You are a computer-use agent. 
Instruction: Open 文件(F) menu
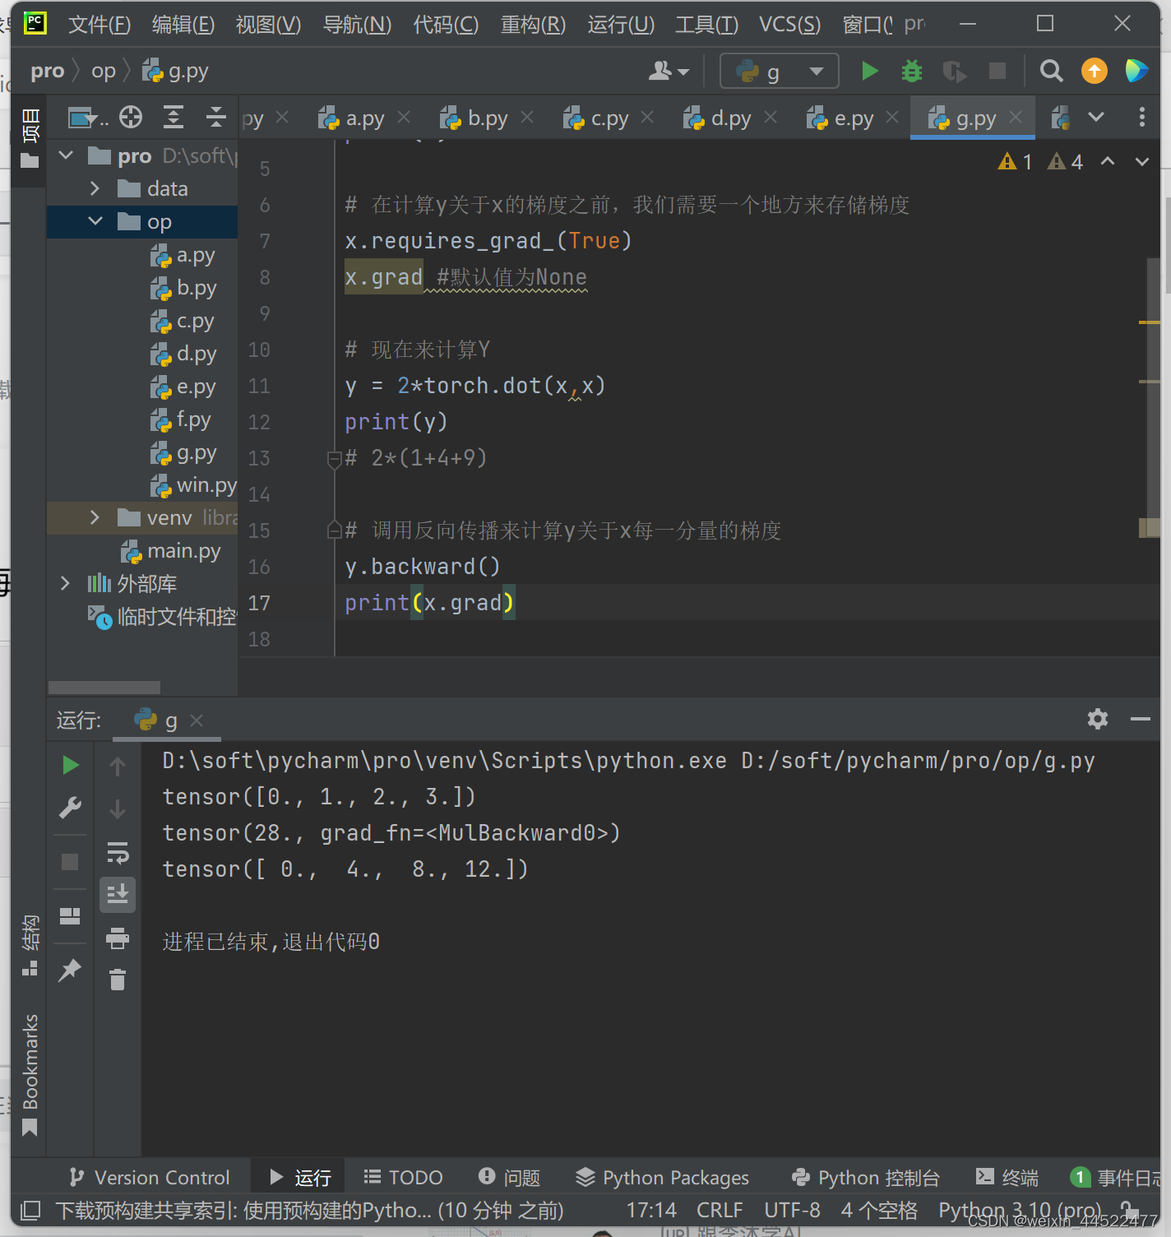coord(100,25)
